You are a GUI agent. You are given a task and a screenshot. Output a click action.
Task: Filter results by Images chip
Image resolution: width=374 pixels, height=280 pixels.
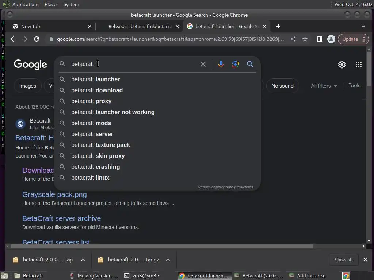tap(28, 86)
